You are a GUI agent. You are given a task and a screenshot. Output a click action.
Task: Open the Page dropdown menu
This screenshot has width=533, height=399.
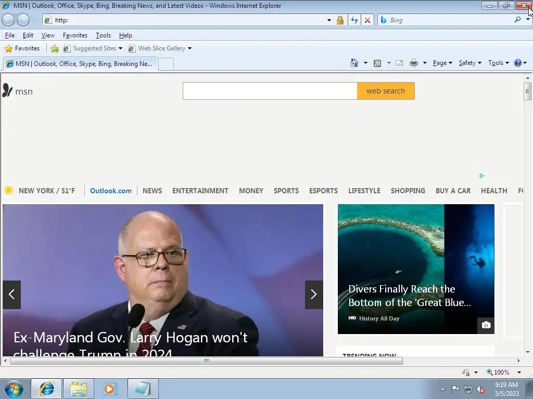click(442, 63)
